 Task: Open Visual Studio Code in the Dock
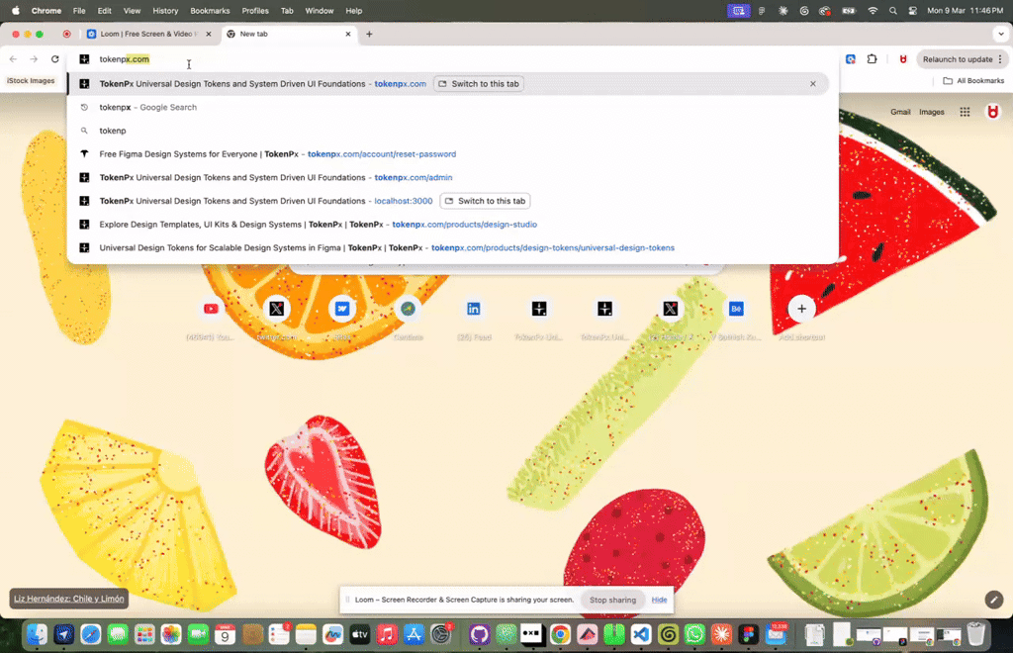point(641,634)
